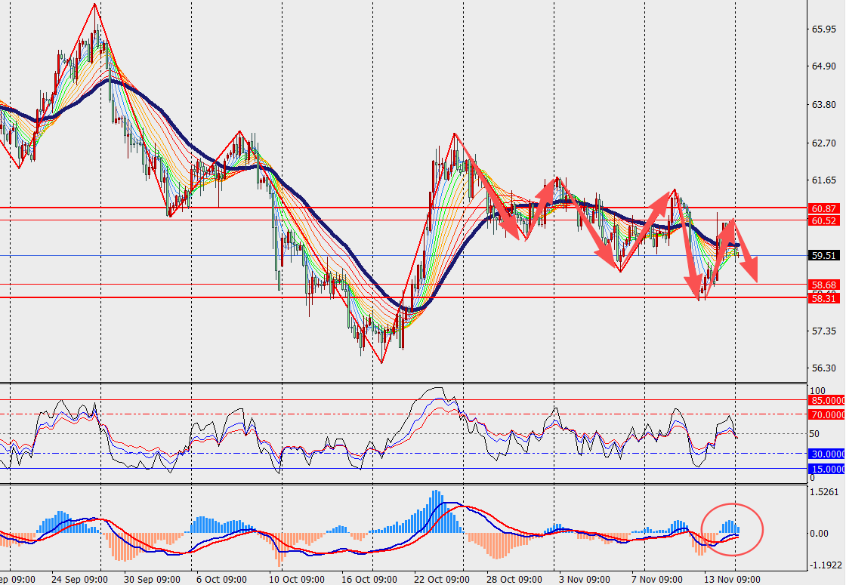Click the 70.0000 oscillator level label
This screenshot has height=585, width=846.
(826, 414)
